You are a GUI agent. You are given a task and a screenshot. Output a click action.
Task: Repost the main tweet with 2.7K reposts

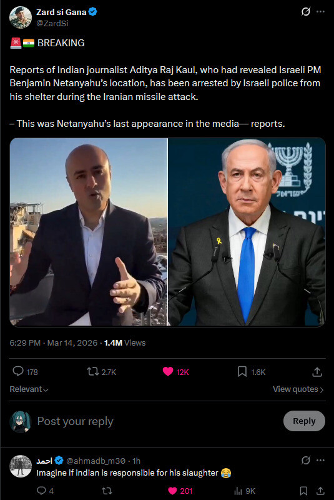tap(93, 371)
